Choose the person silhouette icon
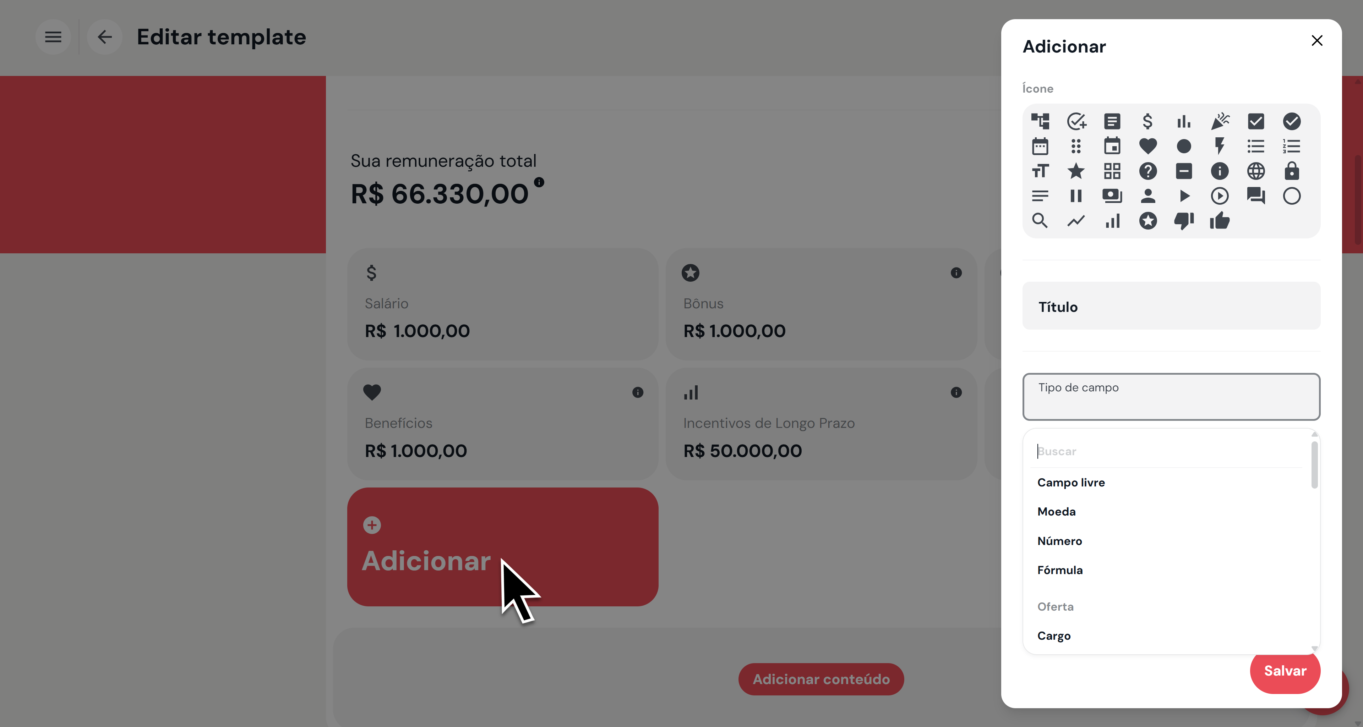Screen dimensions: 1363x727 point(1147,196)
